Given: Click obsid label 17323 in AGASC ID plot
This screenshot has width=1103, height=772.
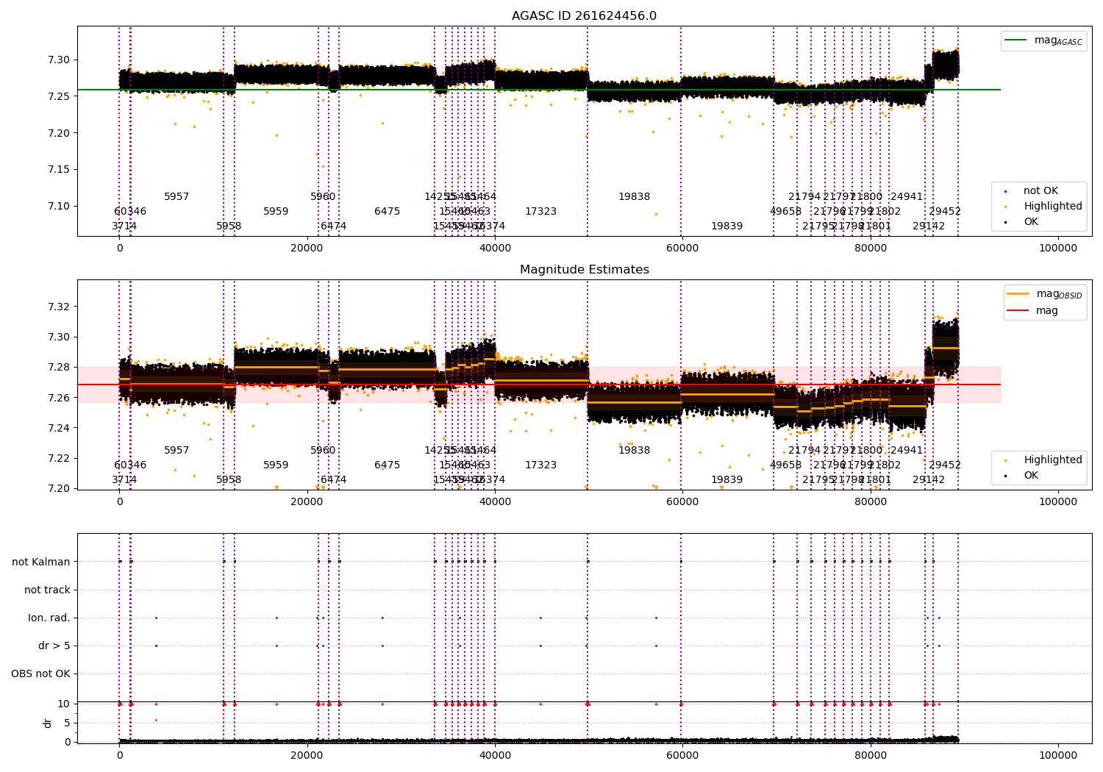Looking at the screenshot, I should pos(541,212).
